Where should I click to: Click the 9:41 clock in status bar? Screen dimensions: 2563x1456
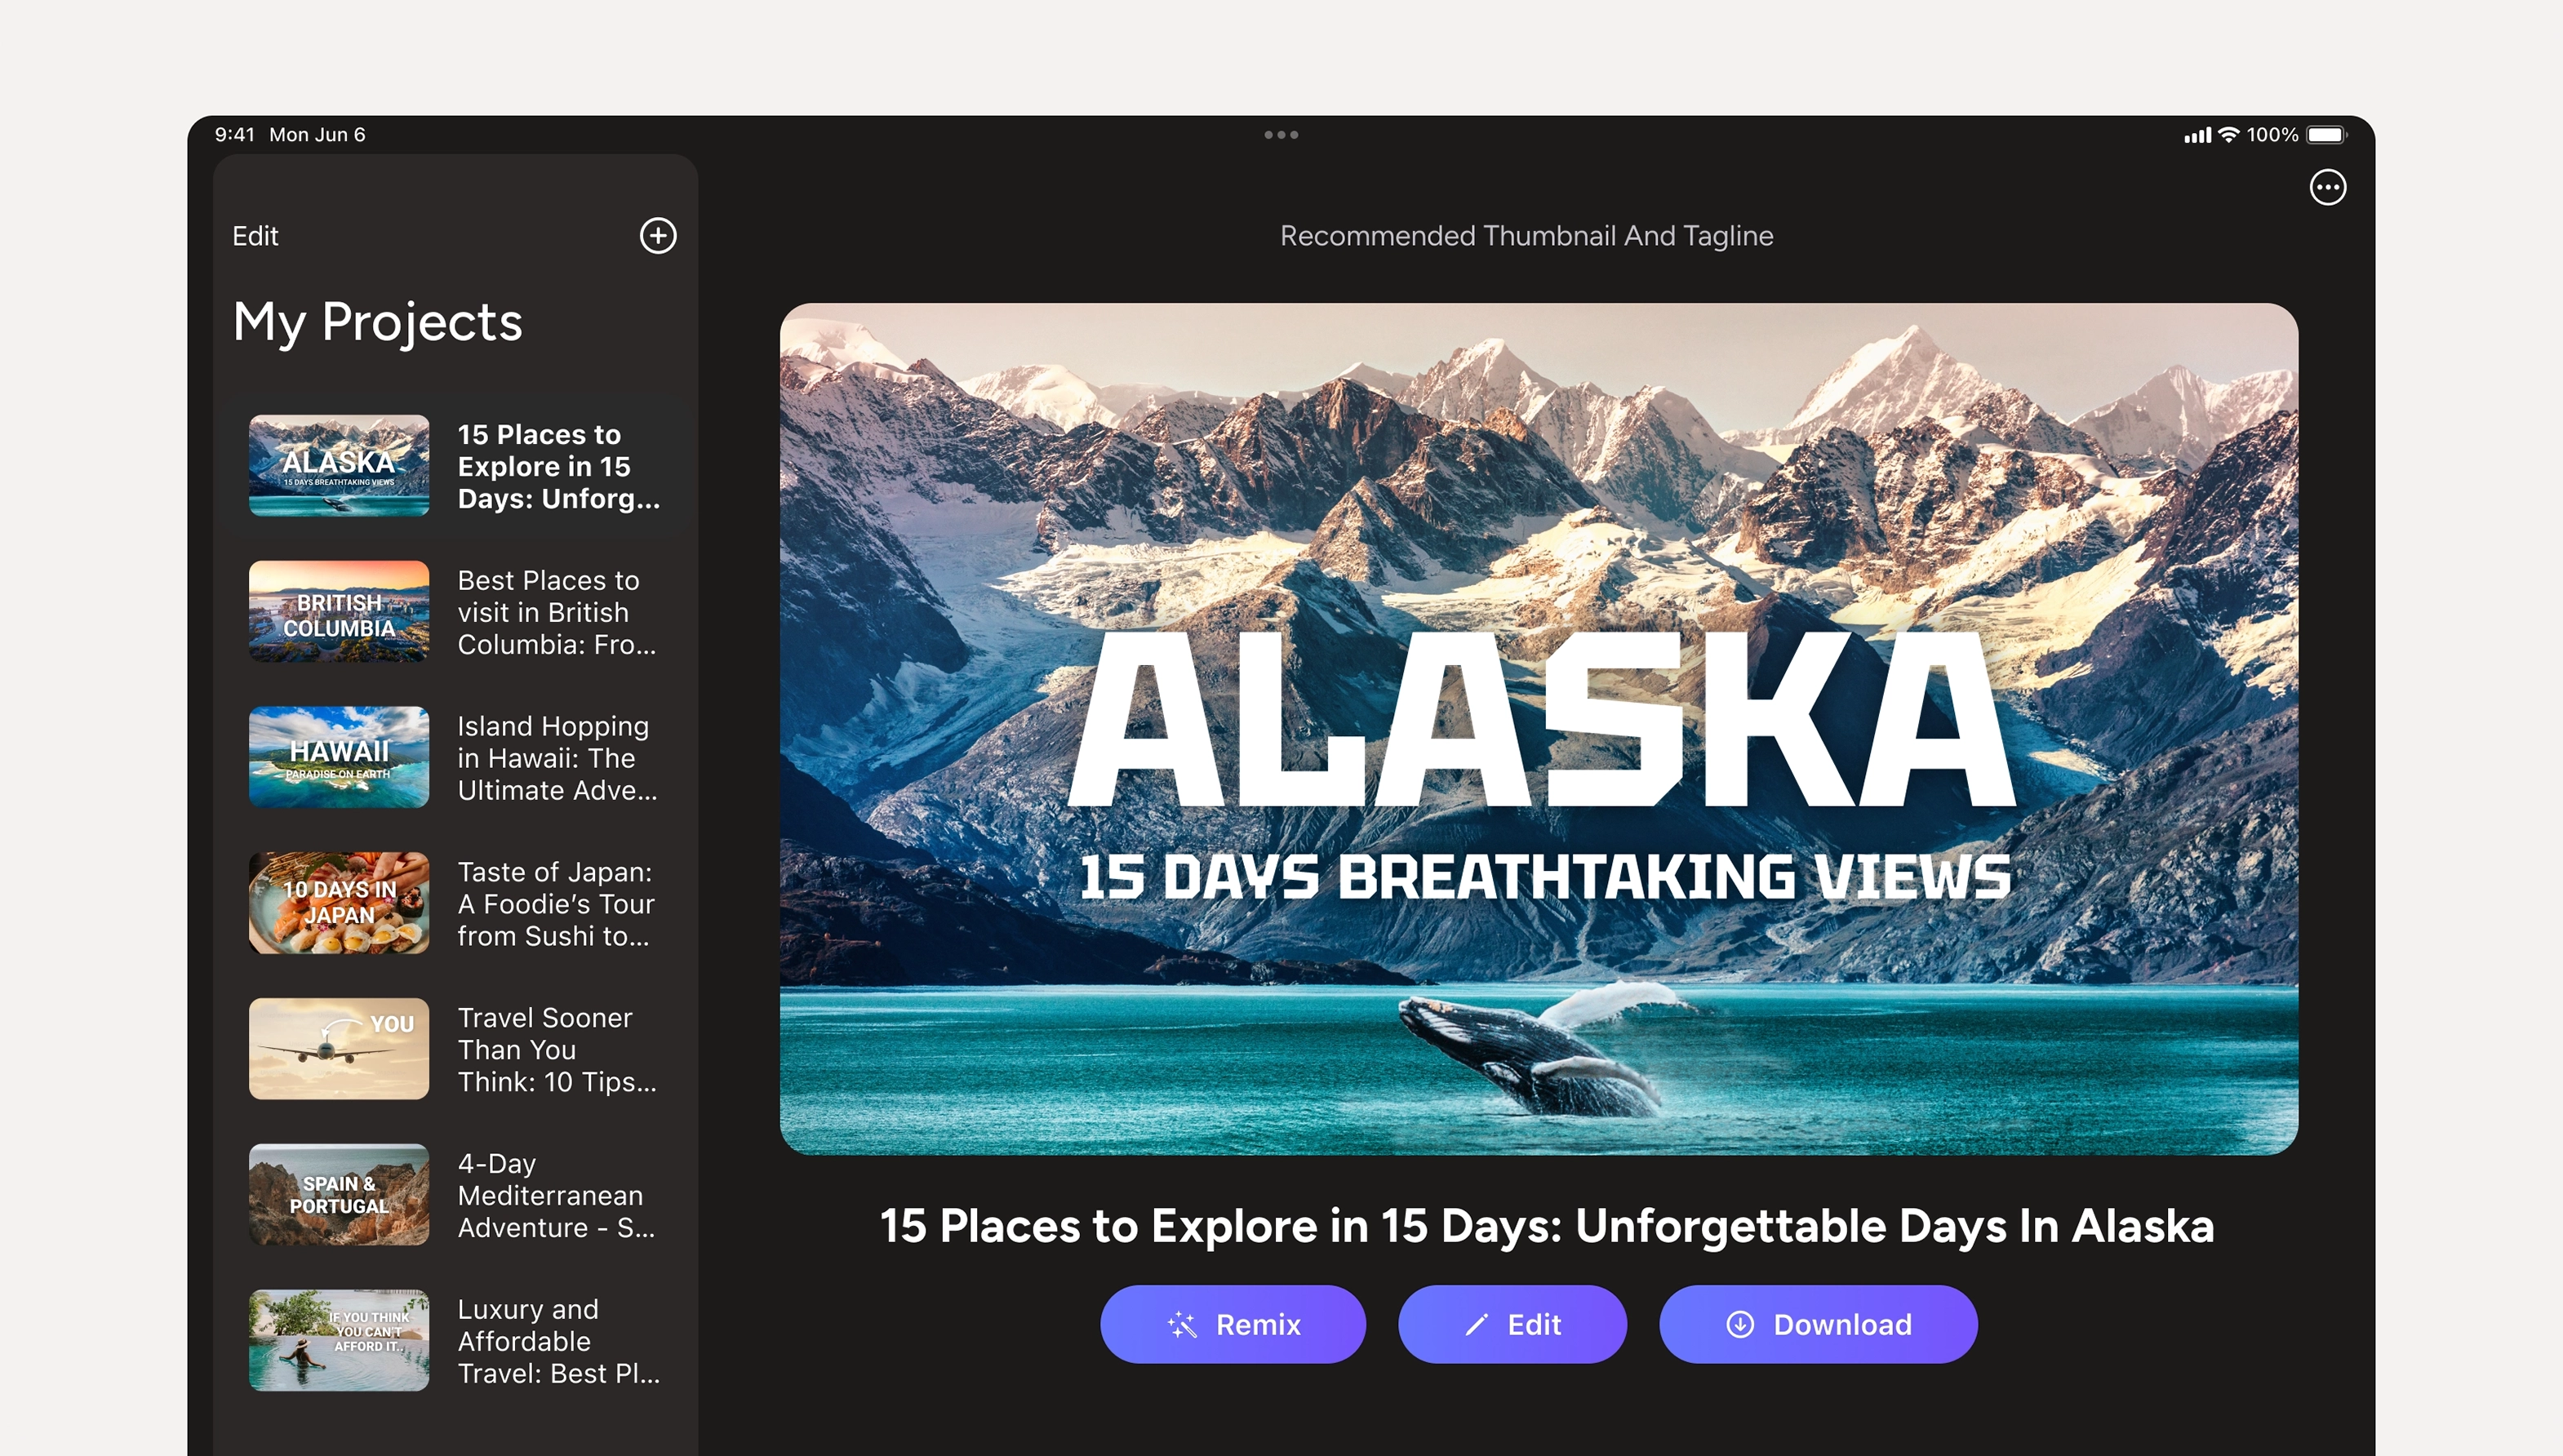click(234, 134)
